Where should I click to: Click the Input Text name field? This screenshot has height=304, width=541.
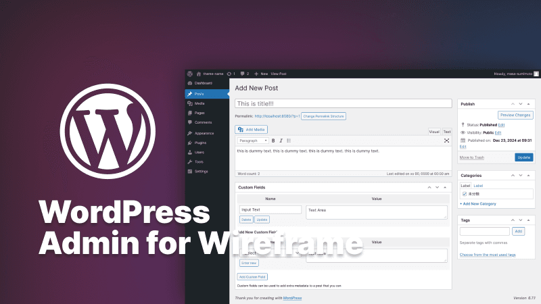tap(270, 209)
